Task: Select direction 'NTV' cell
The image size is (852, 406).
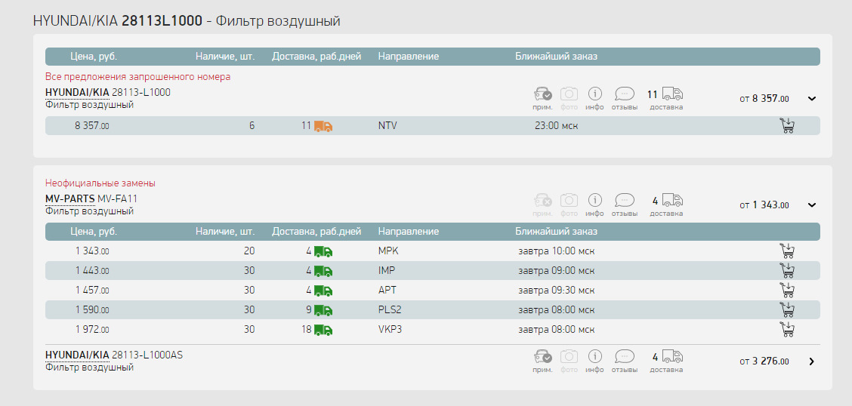Action: (387, 126)
